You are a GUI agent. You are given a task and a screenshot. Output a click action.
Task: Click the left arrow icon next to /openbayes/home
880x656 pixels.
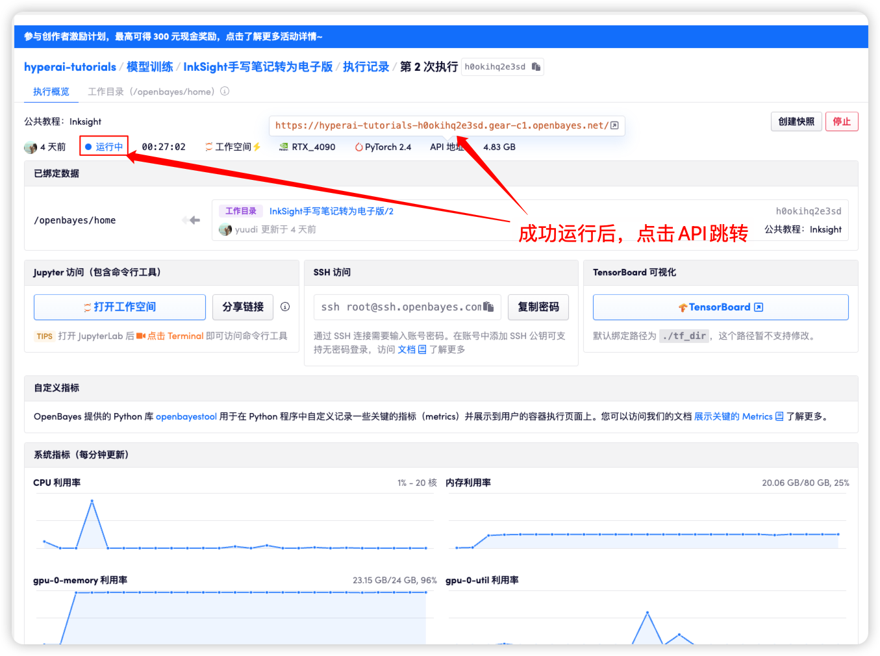click(191, 220)
